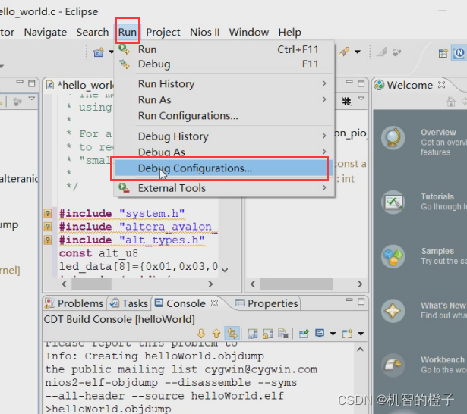Click the highlighter pen toolbar icon
Viewport: 467px width, 414px height.
click(x=344, y=52)
